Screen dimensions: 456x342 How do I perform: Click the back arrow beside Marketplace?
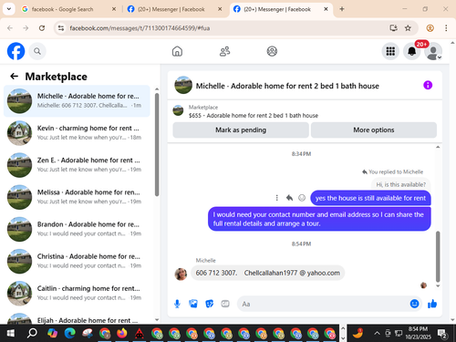(x=15, y=76)
